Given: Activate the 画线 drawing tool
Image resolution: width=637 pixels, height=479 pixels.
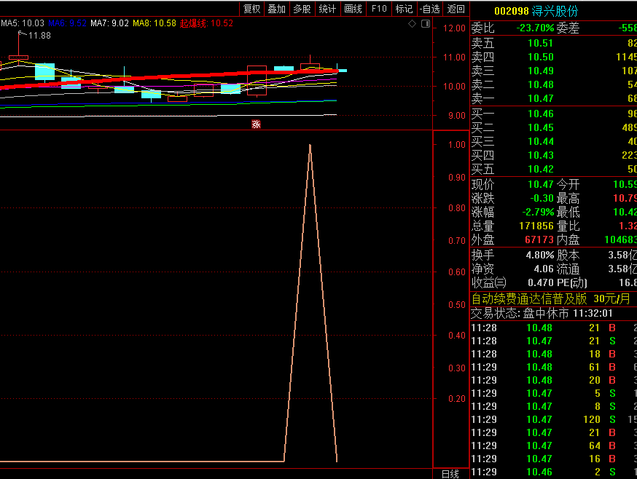Looking at the screenshot, I should pyautogui.click(x=353, y=9).
